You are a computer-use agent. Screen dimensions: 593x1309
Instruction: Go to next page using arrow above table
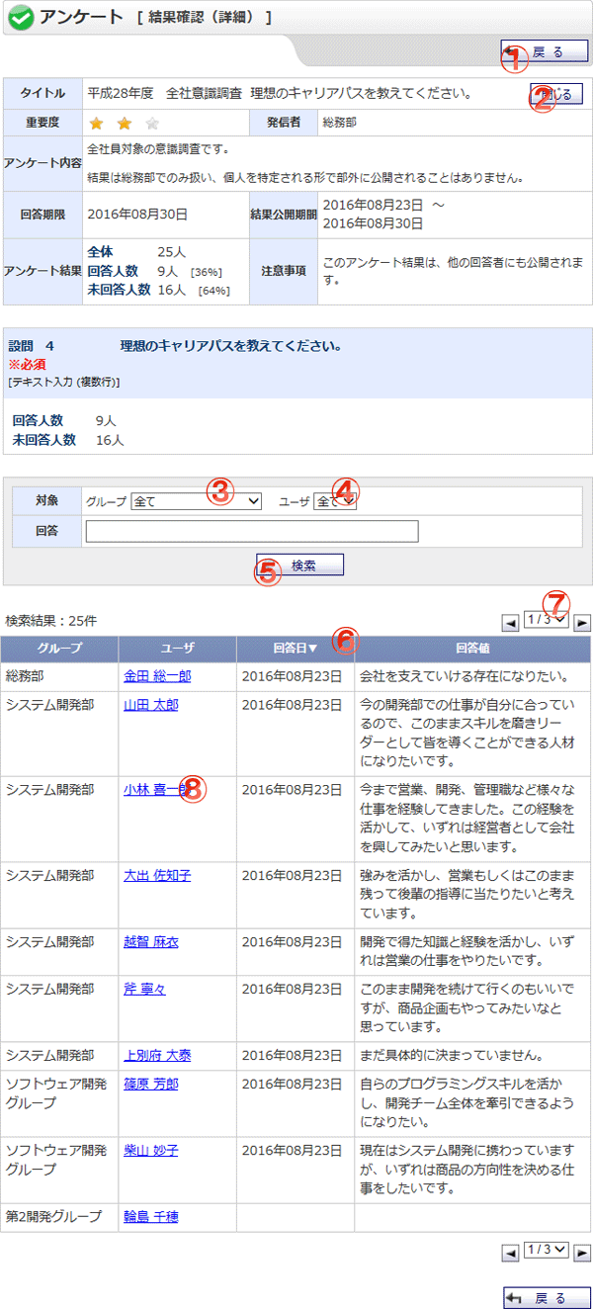(582, 623)
